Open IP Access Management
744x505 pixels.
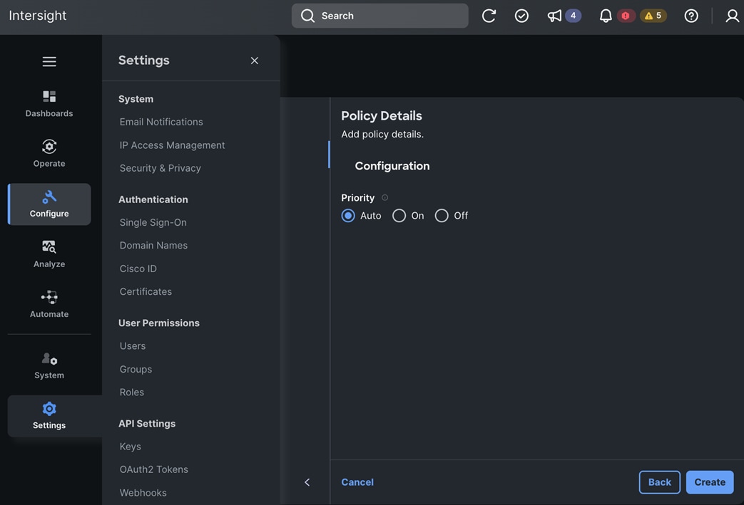pos(172,145)
